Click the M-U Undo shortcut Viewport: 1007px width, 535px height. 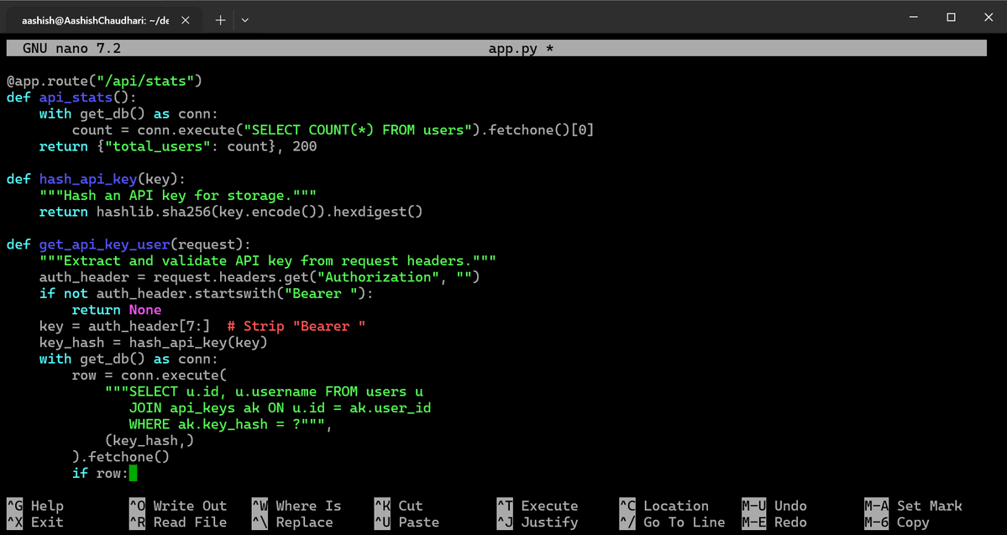774,506
